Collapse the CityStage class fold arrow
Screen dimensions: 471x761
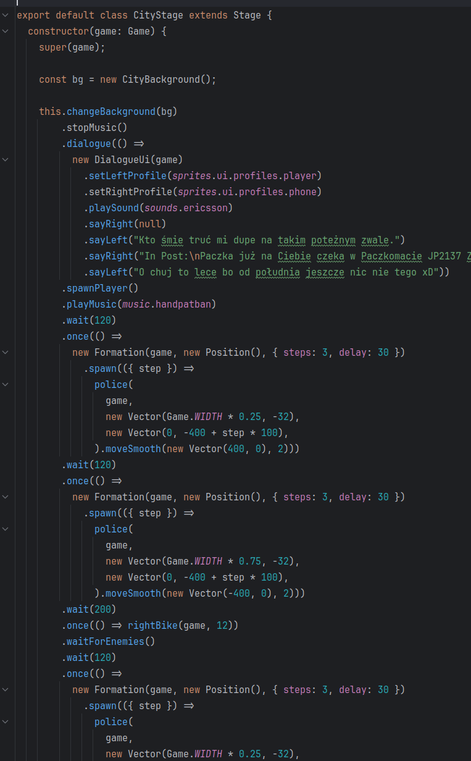[x=6, y=15]
